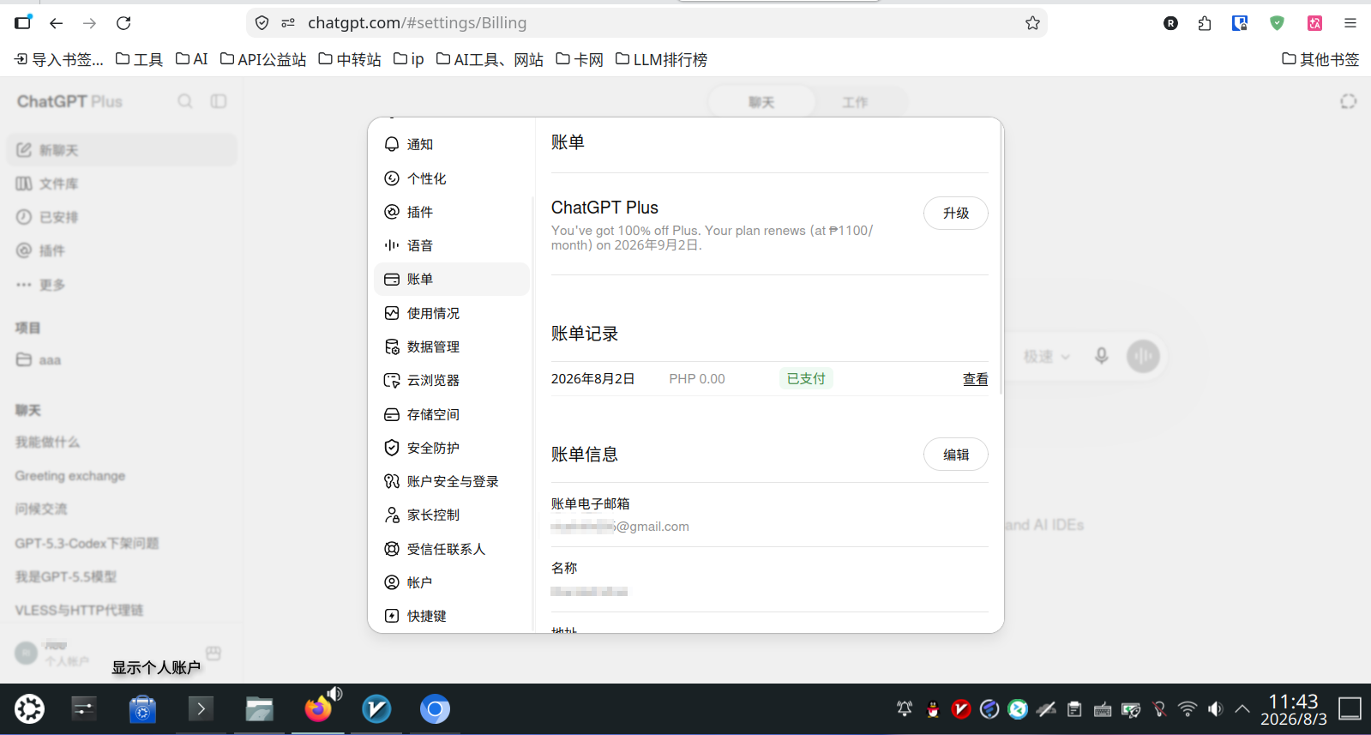
Task: Switch to the 工作 tab
Action: [855, 102]
